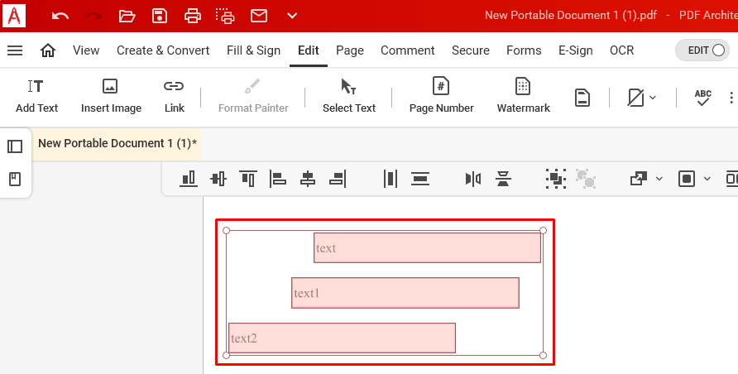Viewport: 738px width, 374px height.
Task: Run the ABC spell check
Action: (x=702, y=98)
